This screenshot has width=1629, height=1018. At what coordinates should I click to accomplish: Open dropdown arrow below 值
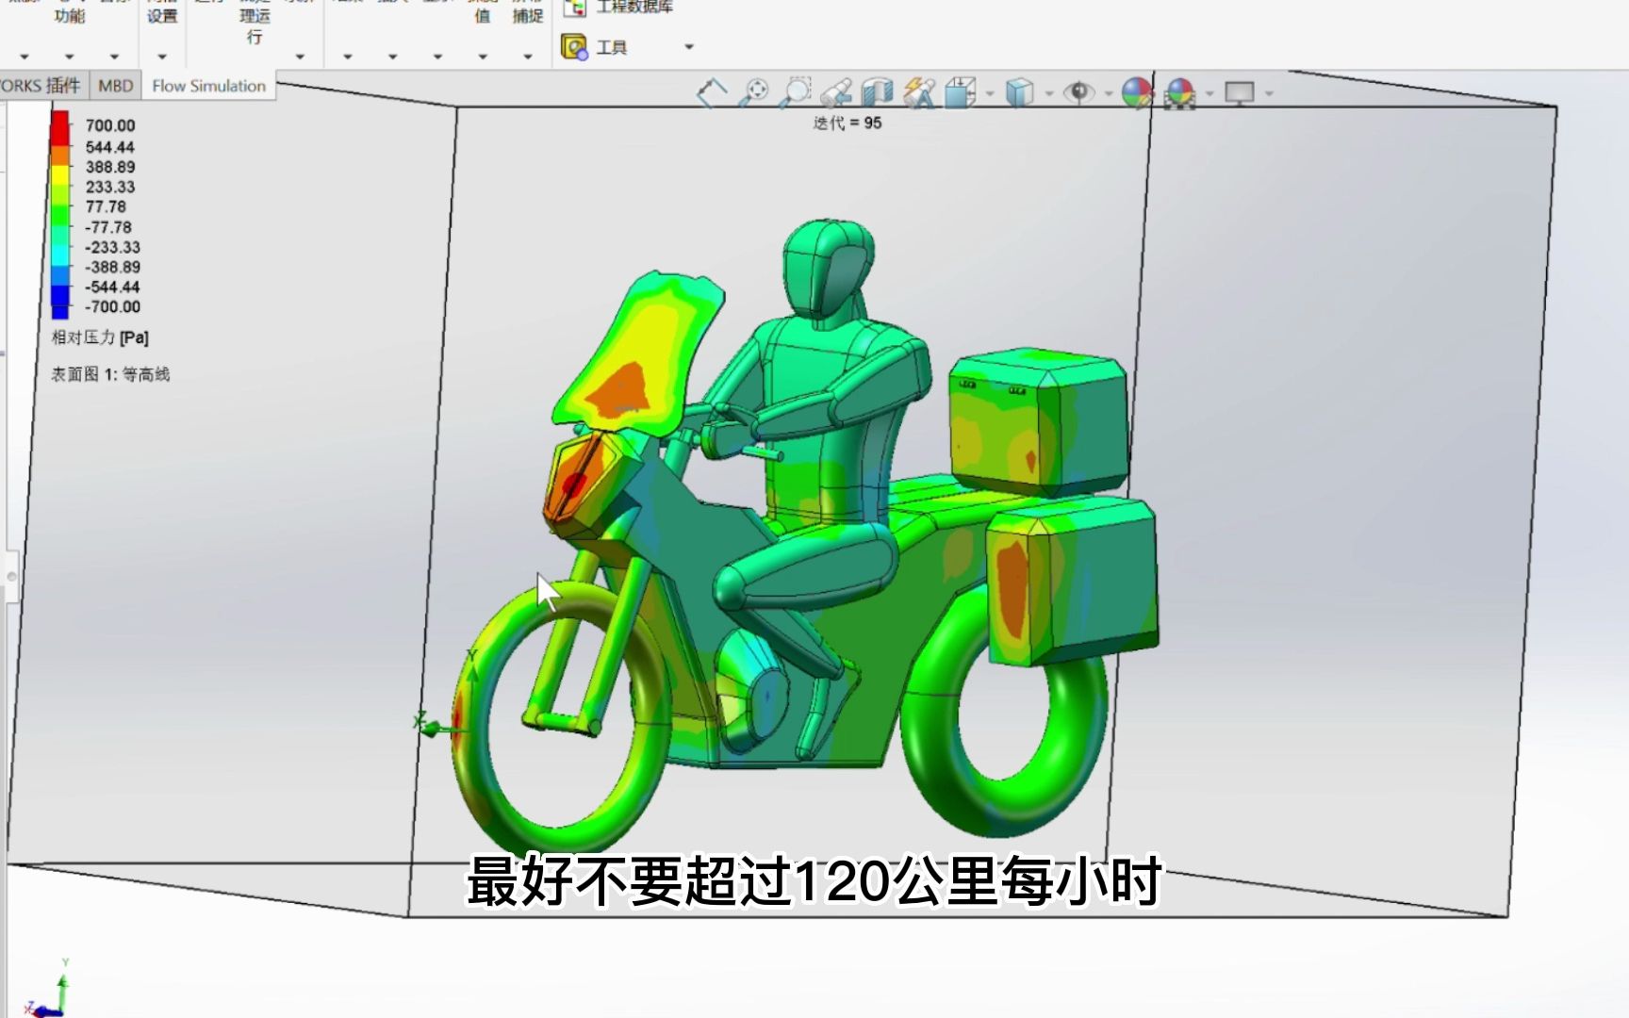(483, 57)
